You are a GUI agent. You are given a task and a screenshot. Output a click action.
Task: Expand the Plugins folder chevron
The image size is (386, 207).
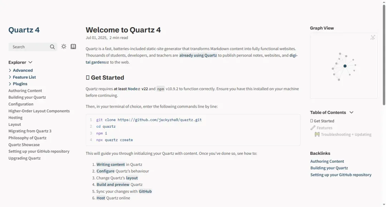10,84
